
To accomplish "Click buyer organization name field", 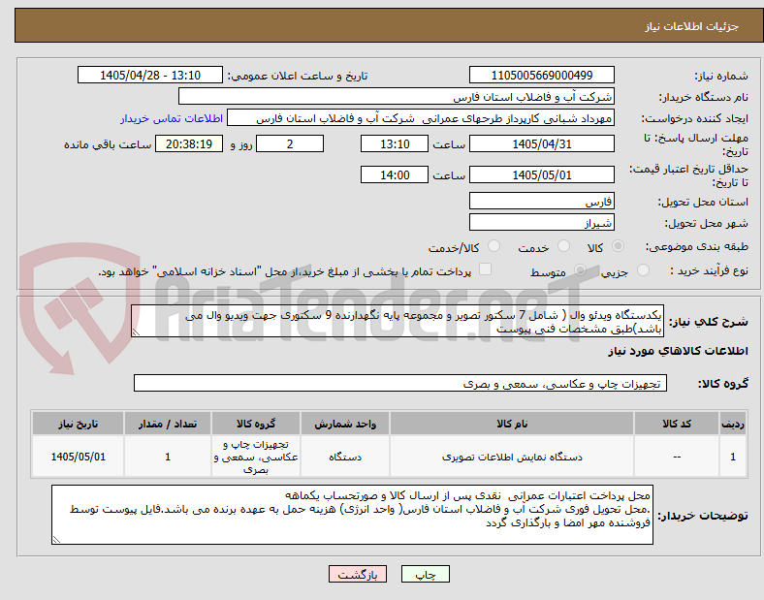I will (397, 96).
